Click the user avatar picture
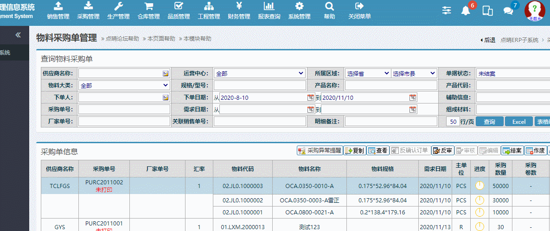550x231 pixels. click(x=534, y=11)
